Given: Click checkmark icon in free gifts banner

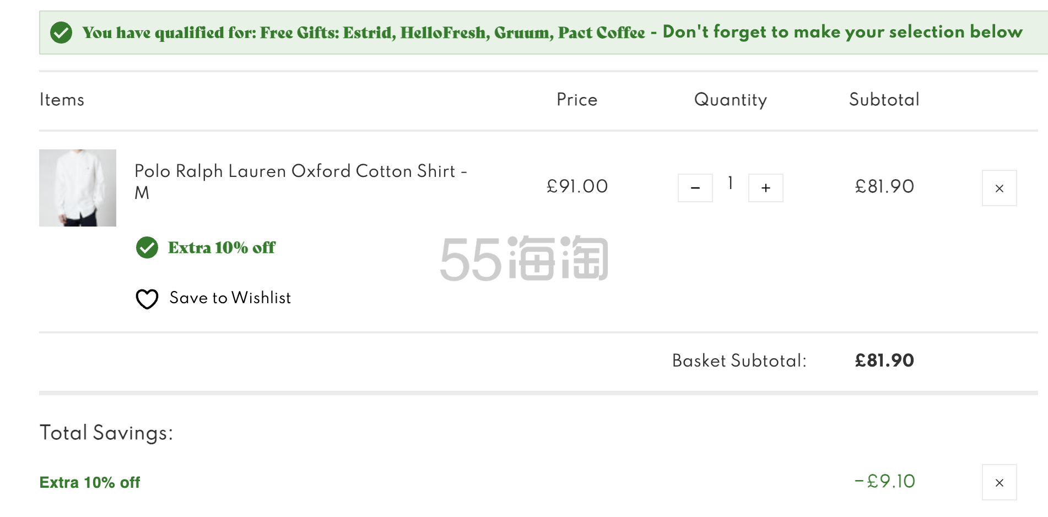Looking at the screenshot, I should pos(61,33).
